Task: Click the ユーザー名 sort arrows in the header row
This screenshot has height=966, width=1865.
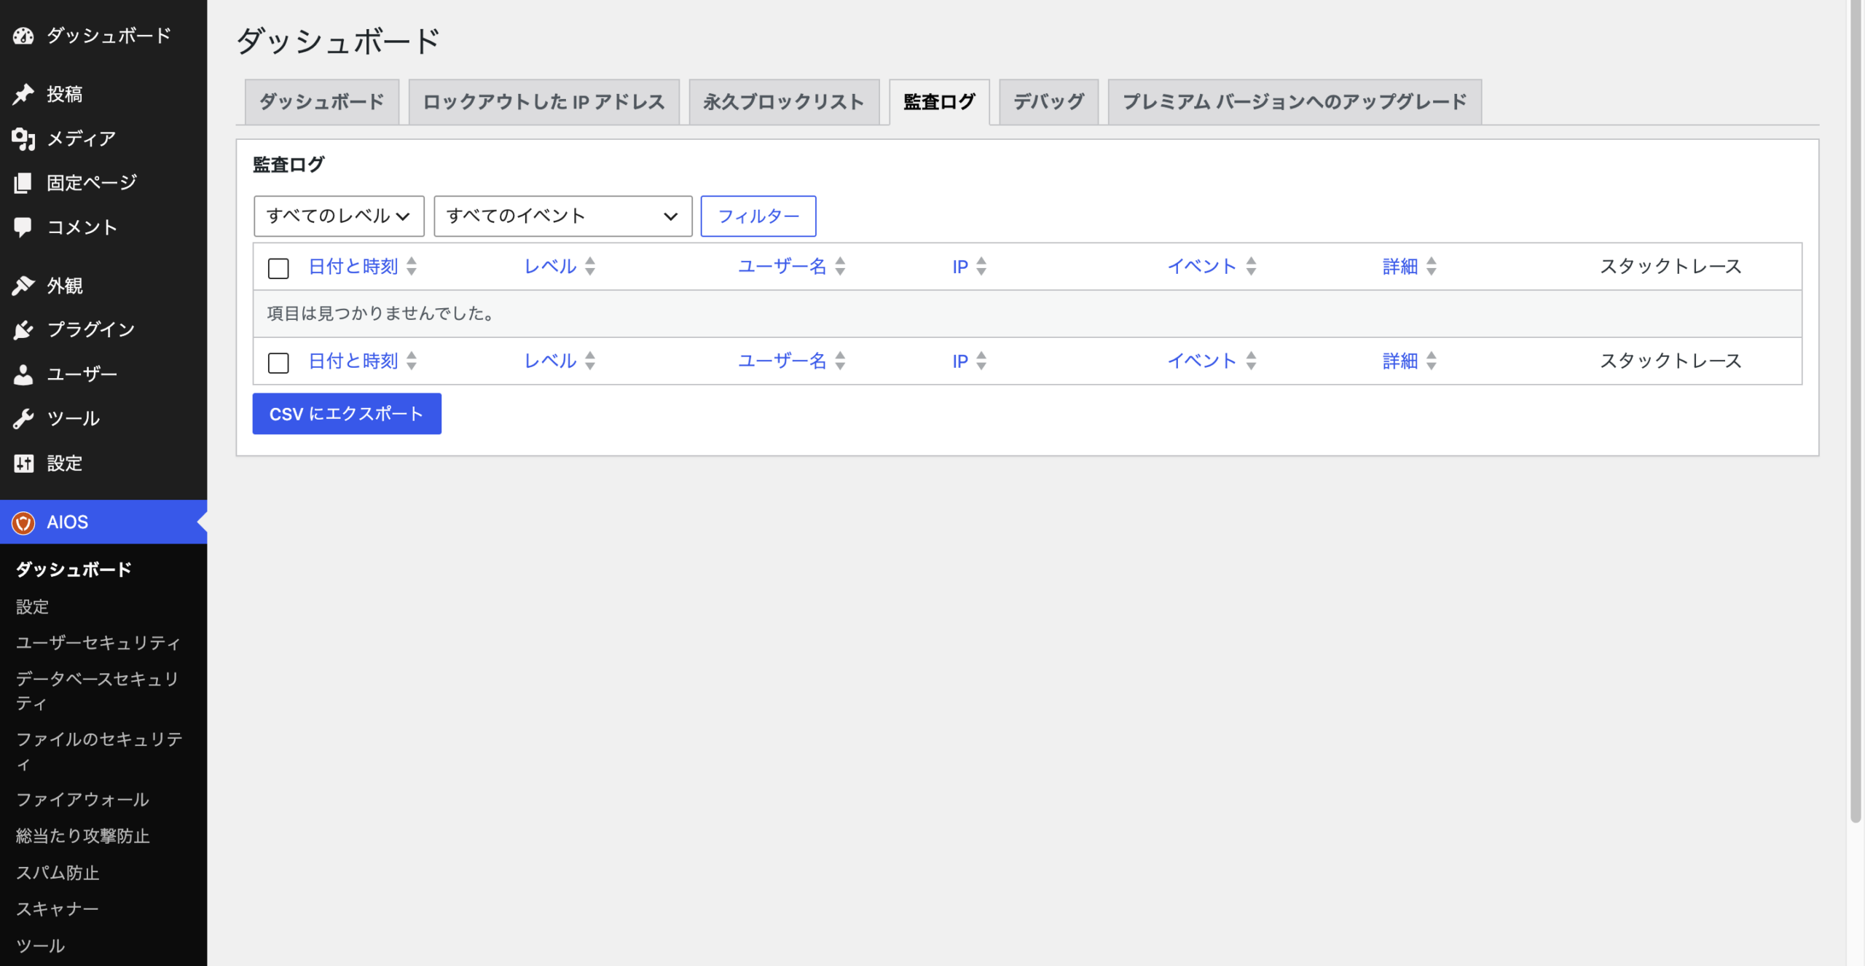Action: pyautogui.click(x=840, y=267)
